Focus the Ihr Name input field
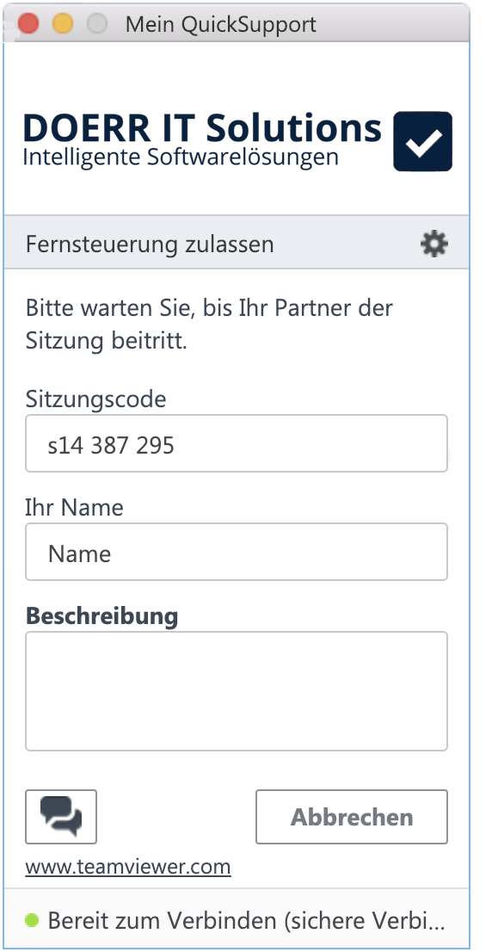Screen dimensions: 498x952 point(237,552)
